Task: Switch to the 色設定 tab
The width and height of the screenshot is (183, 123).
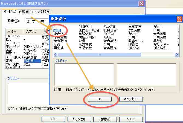Action: tap(24, 12)
